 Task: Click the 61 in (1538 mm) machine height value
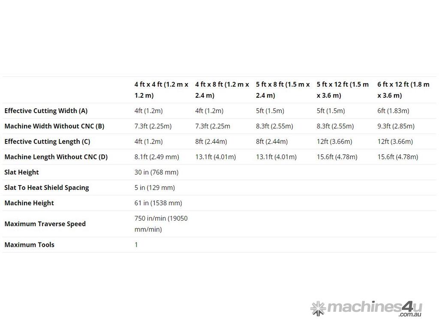coord(158,203)
